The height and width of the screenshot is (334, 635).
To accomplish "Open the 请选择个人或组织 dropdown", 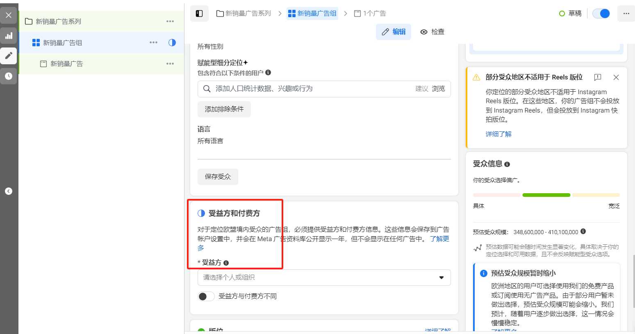I will [x=324, y=278].
